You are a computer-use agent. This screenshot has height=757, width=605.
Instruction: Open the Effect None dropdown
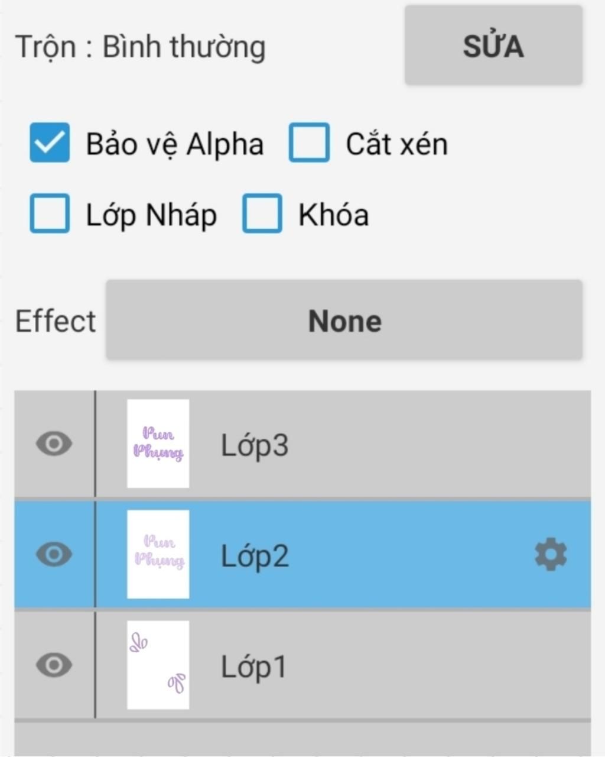[x=344, y=320]
